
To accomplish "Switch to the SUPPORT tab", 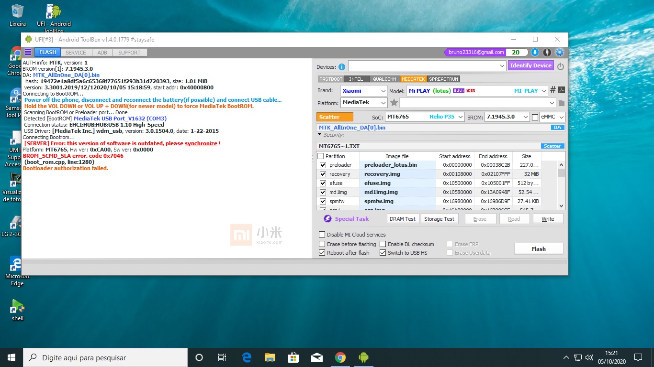I will coord(129,53).
